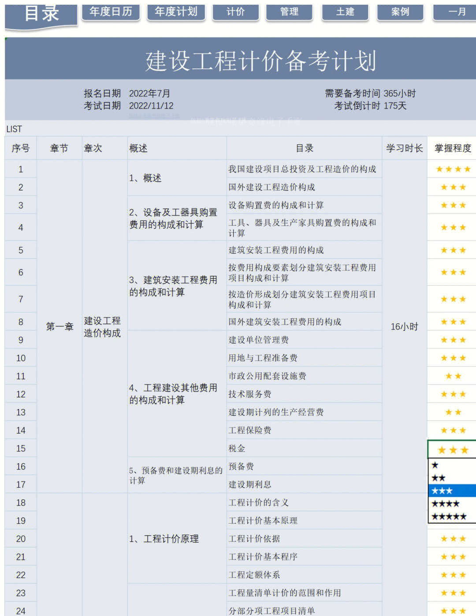Click the active rating cell for 税金

[452, 449]
